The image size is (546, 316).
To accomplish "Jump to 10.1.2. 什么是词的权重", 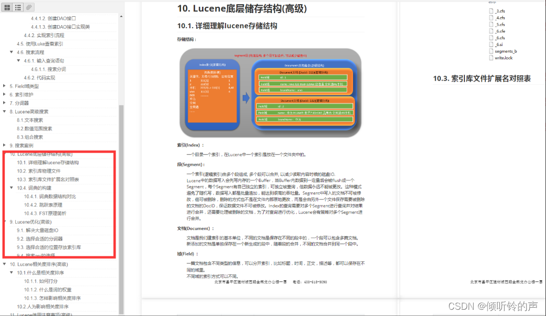I will (48, 289).
